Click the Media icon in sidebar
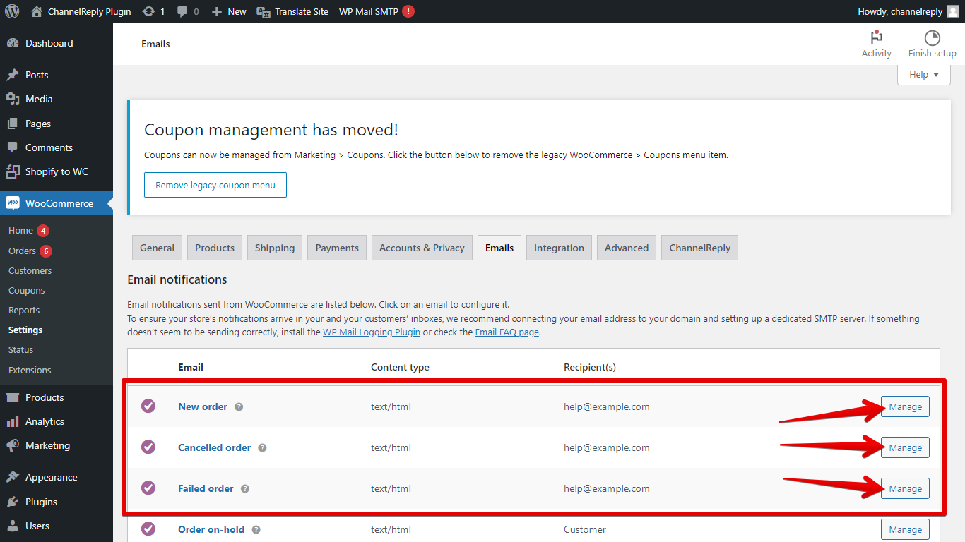965x542 pixels. point(13,99)
